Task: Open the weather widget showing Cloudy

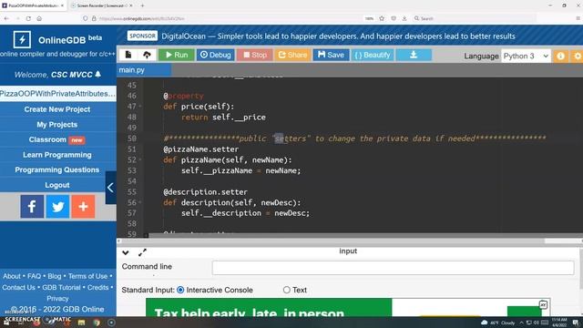Action: pyautogui.click(x=498, y=323)
